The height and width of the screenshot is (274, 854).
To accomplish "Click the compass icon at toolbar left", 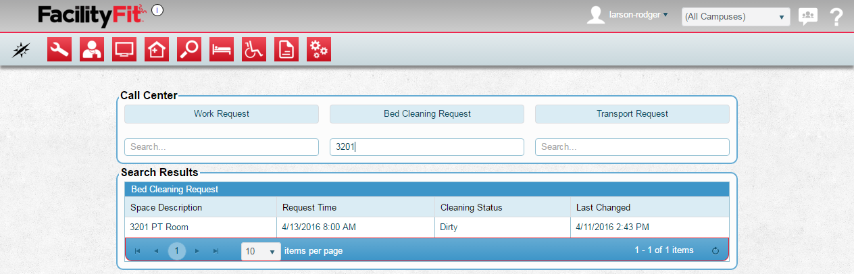I will click(x=22, y=49).
